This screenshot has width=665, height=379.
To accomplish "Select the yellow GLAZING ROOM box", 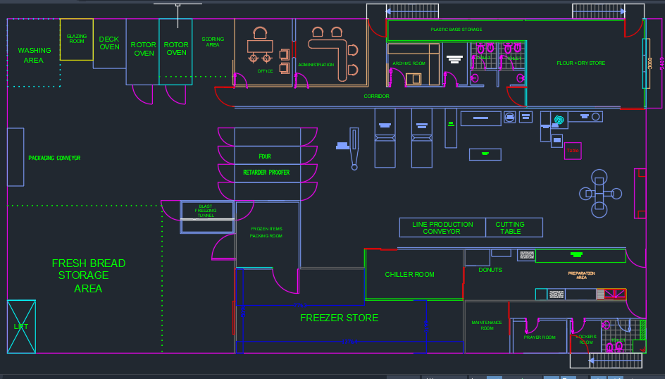I will [76, 39].
